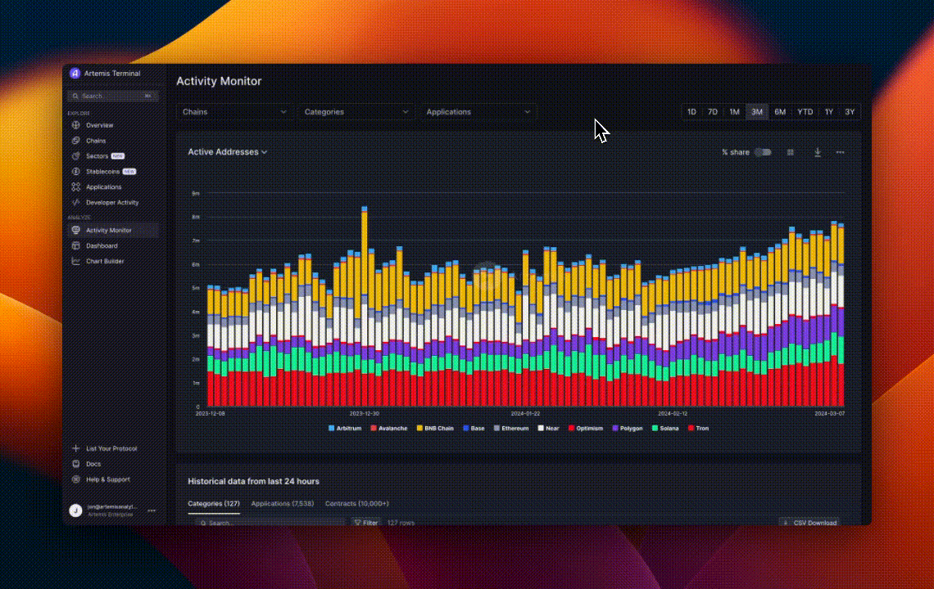Toggle the Base legend swatch
Image resolution: width=934 pixels, height=589 pixels.
(x=466, y=428)
